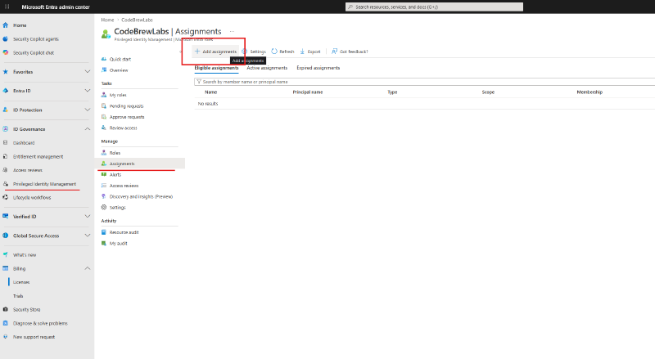Click the Global Secure Access globe icon
Image resolution: width=655 pixels, height=359 pixels.
6,236
